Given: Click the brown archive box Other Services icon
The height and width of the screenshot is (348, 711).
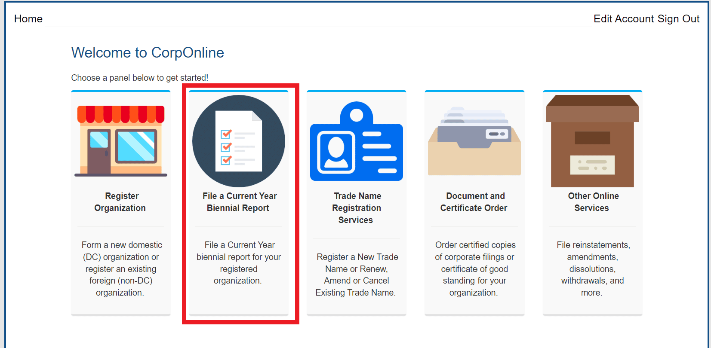Looking at the screenshot, I should [592, 141].
